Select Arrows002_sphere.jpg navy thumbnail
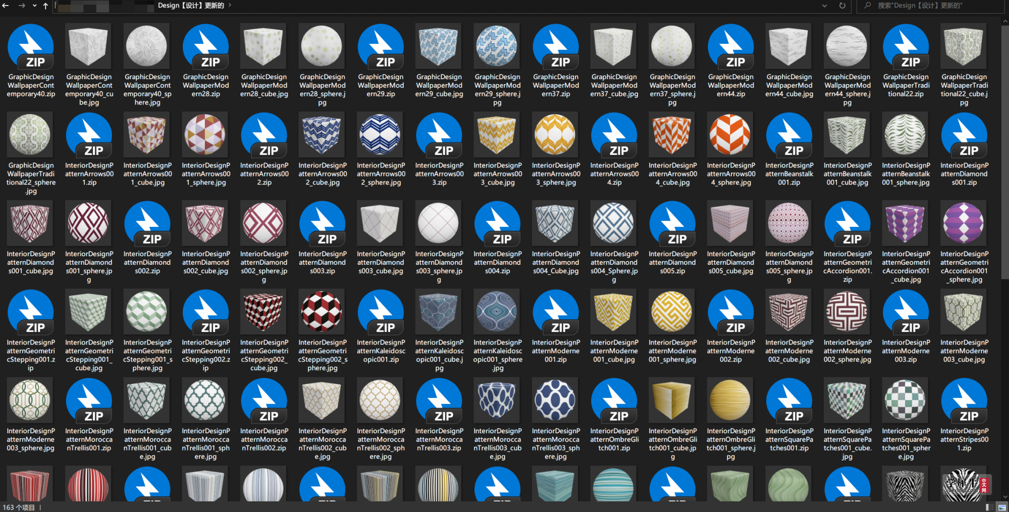This screenshot has height=512, width=1009. (381, 135)
